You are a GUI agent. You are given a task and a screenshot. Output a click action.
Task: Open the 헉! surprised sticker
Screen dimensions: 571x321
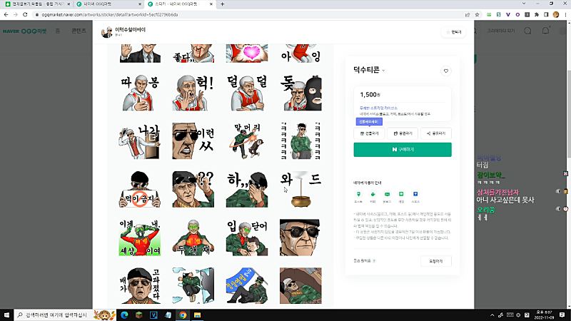tap(193, 93)
